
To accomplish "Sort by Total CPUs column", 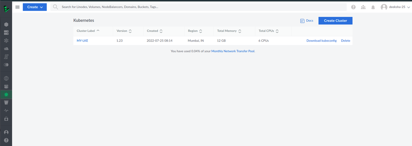I will click(269, 31).
